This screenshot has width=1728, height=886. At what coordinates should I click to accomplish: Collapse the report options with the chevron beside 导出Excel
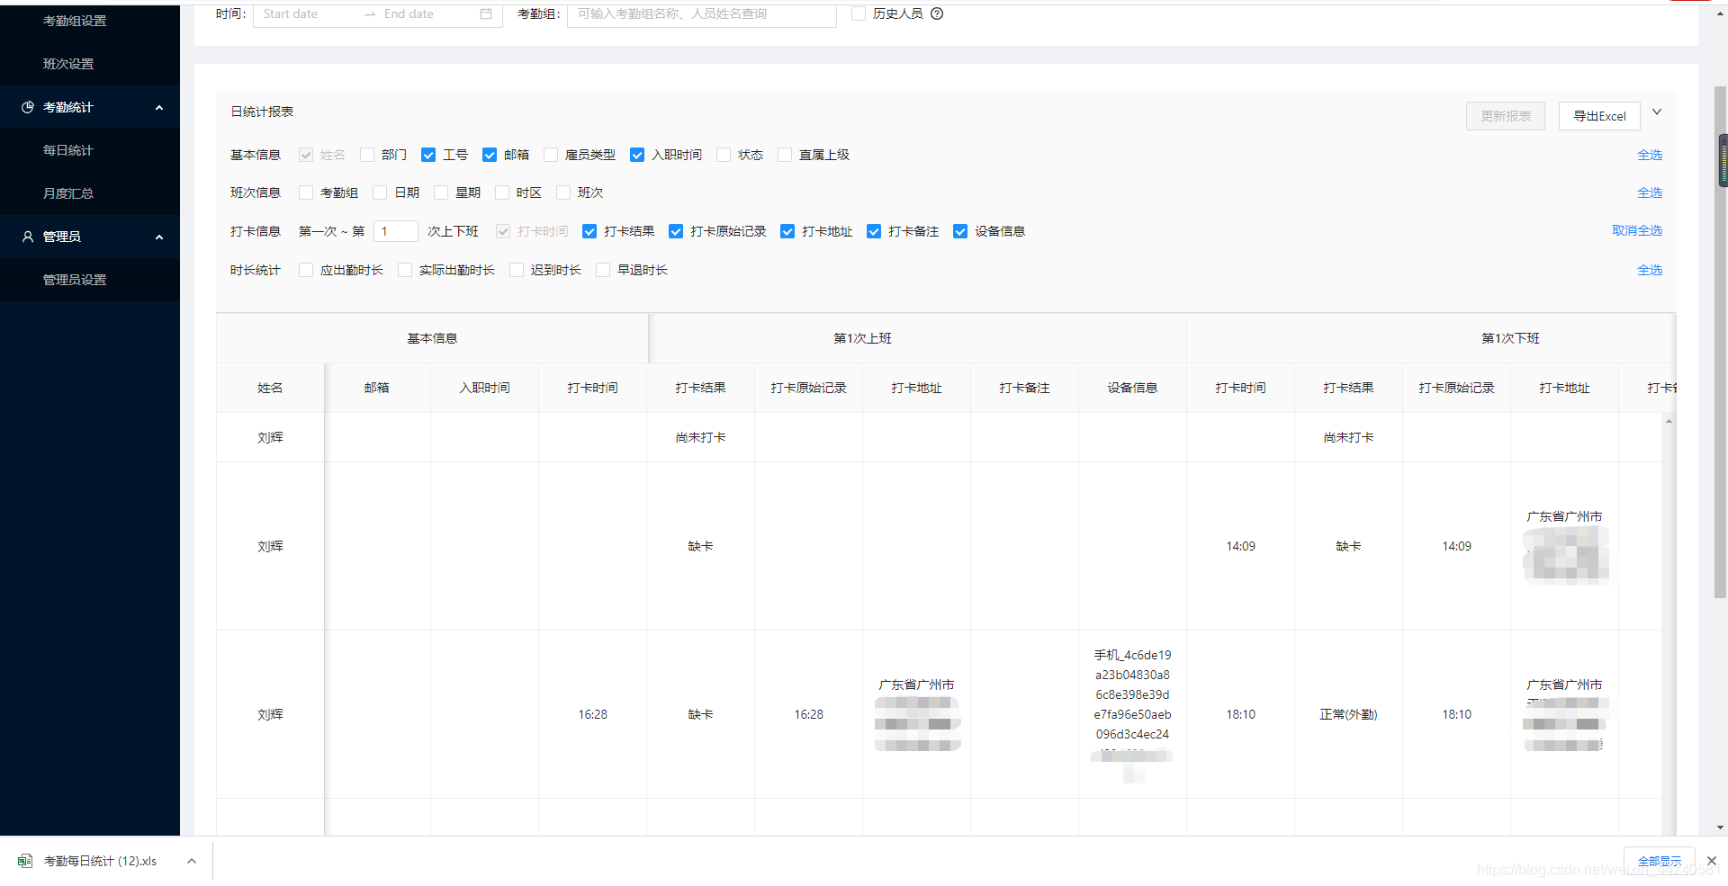click(x=1657, y=112)
